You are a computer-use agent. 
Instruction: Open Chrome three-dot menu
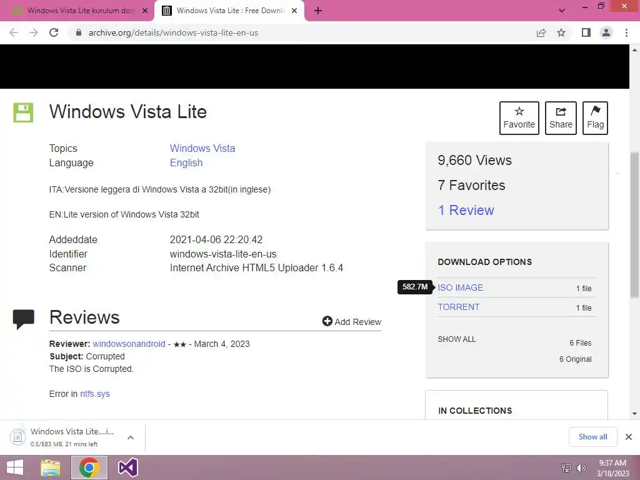(x=626, y=32)
